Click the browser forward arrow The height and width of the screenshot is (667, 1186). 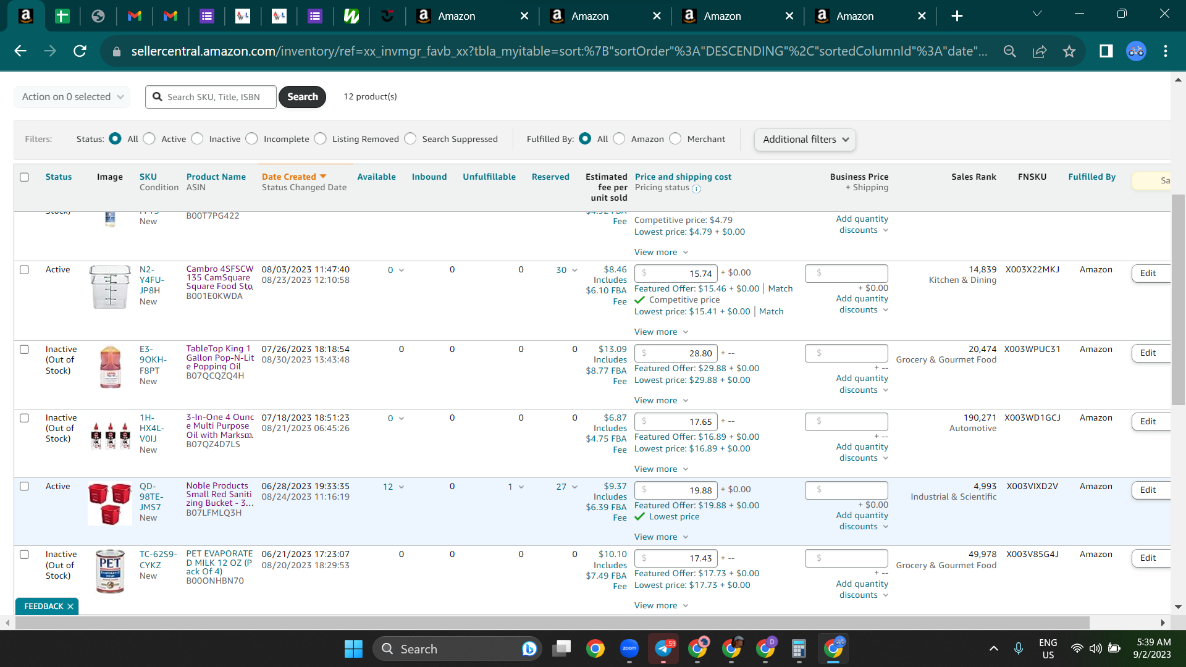click(x=50, y=51)
